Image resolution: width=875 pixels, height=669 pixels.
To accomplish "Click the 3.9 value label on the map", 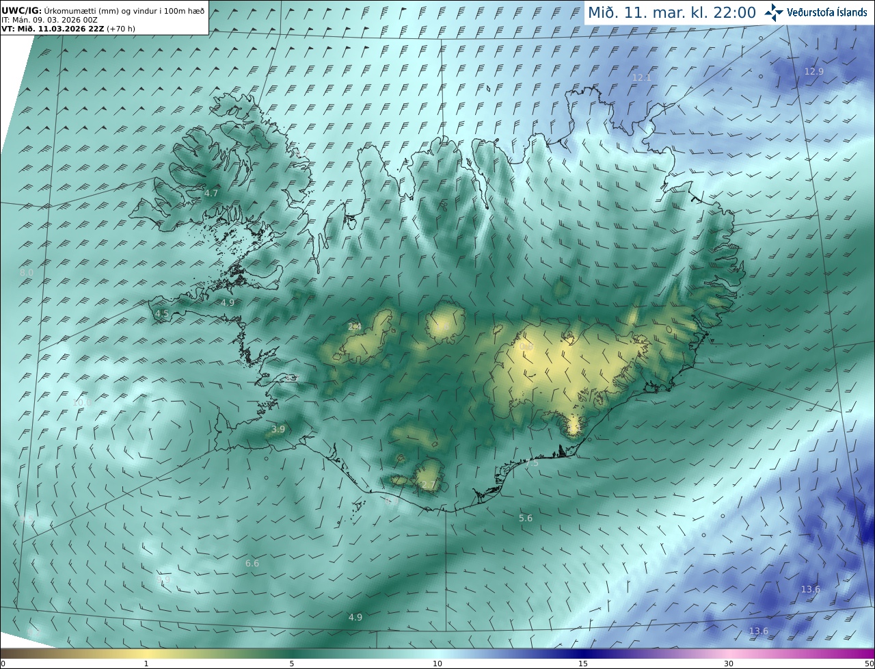I will pos(278,430).
